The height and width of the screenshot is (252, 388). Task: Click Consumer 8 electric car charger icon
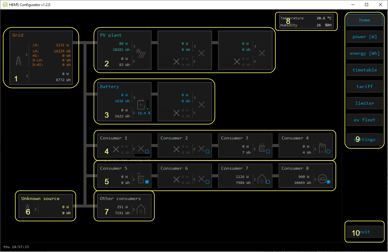point(322,179)
